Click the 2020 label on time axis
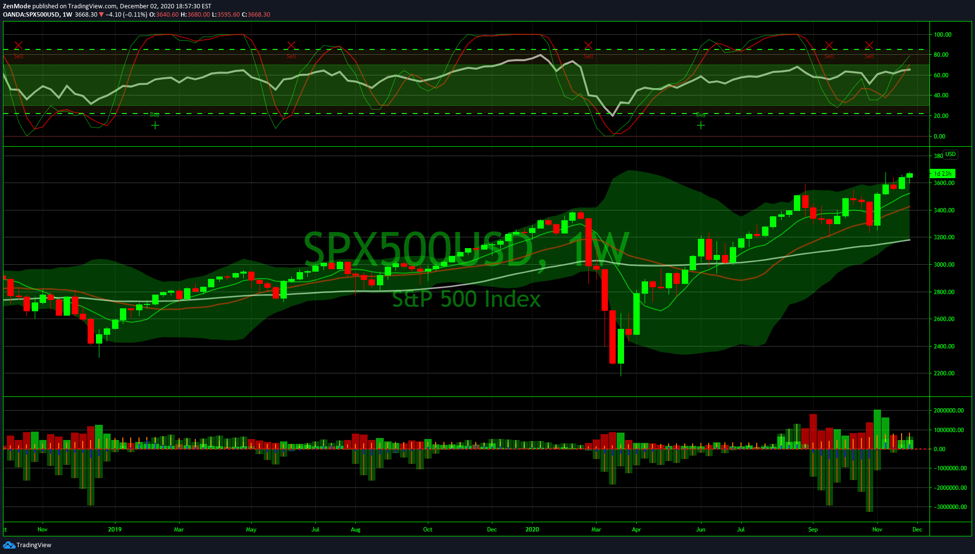Screen dimensions: 975x554 532,530
